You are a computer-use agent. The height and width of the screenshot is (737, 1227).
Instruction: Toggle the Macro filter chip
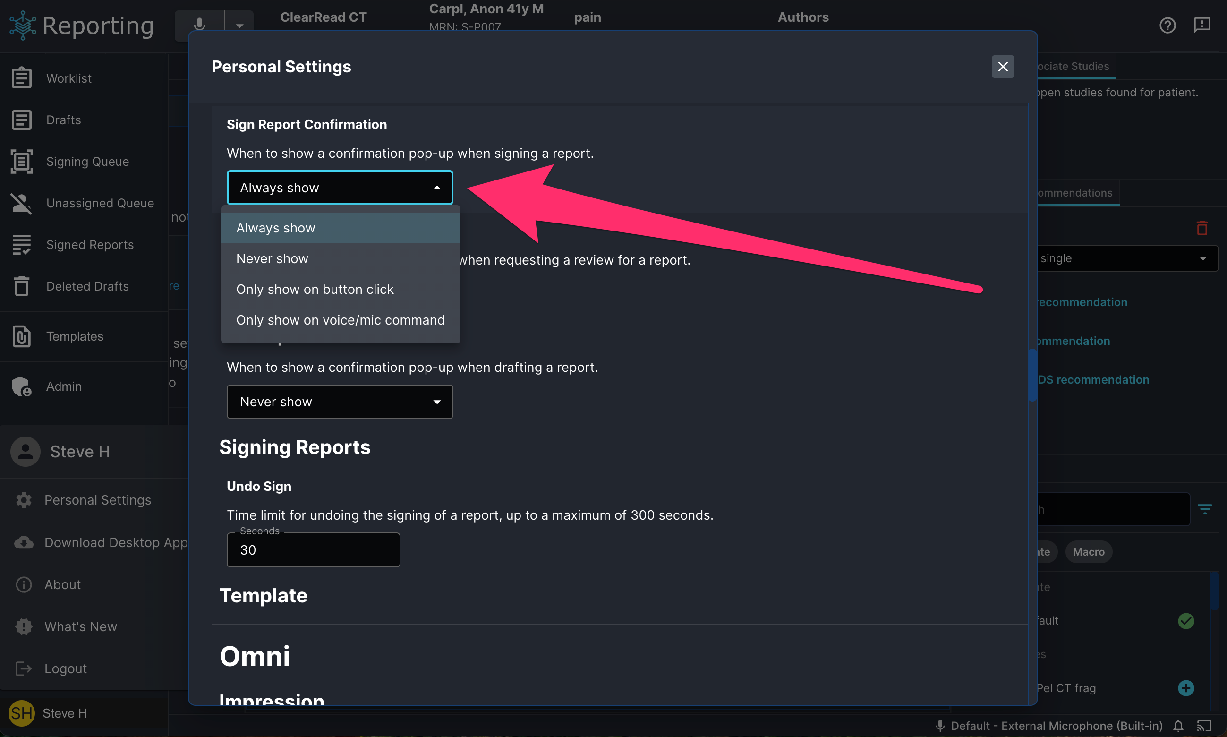coord(1089,552)
